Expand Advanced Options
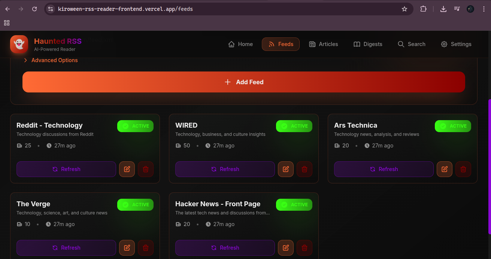 coord(51,60)
